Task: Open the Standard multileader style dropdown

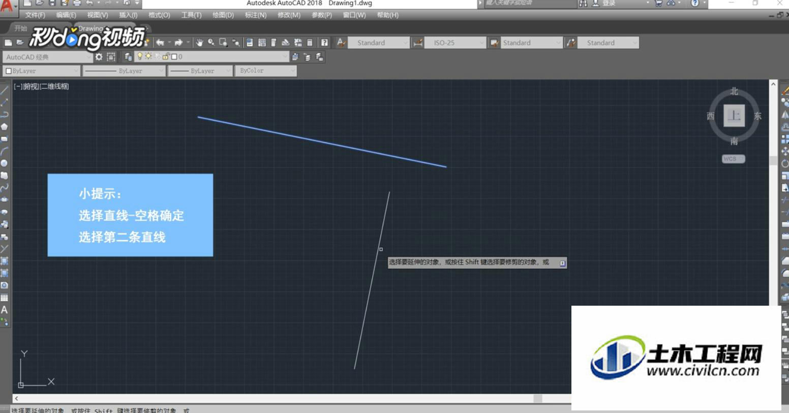Action: tap(609, 43)
